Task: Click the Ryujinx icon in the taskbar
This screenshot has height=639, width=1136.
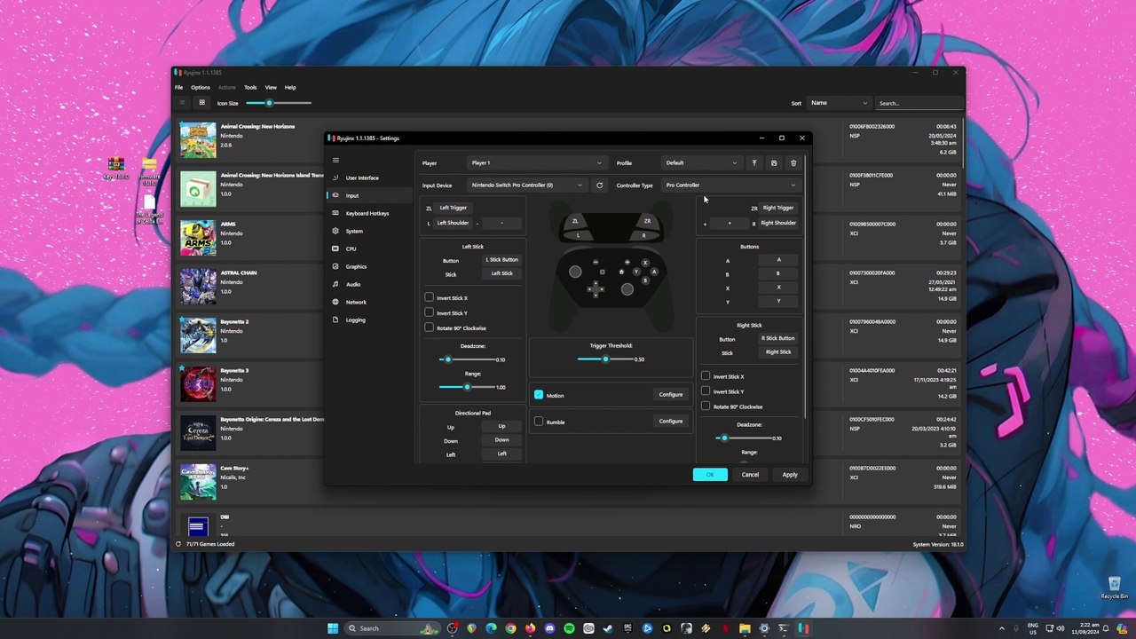Action: [x=803, y=628]
